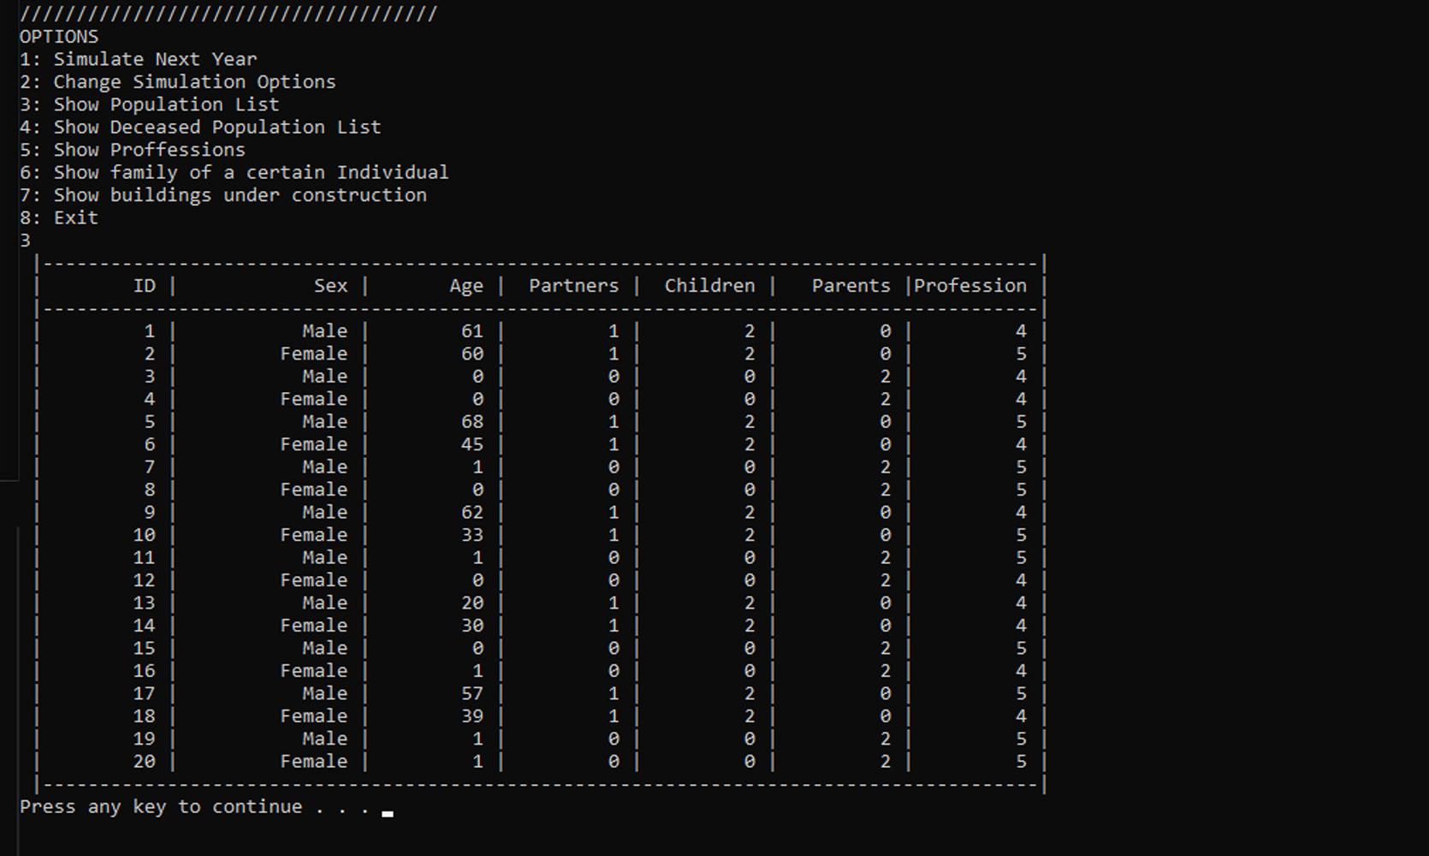The width and height of the screenshot is (1429, 856).
Task: Click the 'OPTIONS' heading text
Action: [59, 37]
